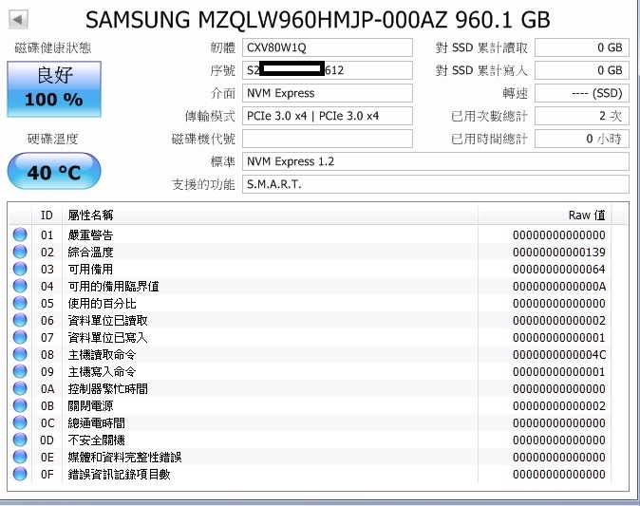Click the status orb for row 0B 關閉電源
The height and width of the screenshot is (506, 640).
pyautogui.click(x=20, y=405)
